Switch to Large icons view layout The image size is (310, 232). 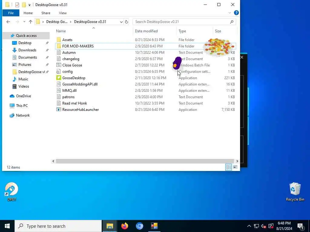click(x=235, y=167)
